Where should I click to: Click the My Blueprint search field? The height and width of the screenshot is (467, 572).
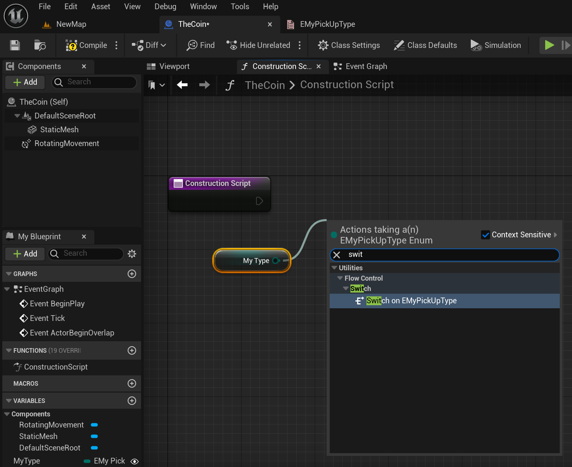pyautogui.click(x=85, y=253)
